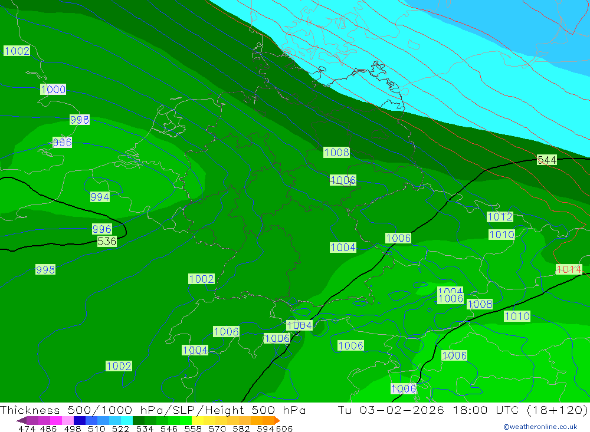Image resolution: width=590 pixels, height=432 pixels.
Task: Click the 1000 isobar label
Action: point(53,90)
